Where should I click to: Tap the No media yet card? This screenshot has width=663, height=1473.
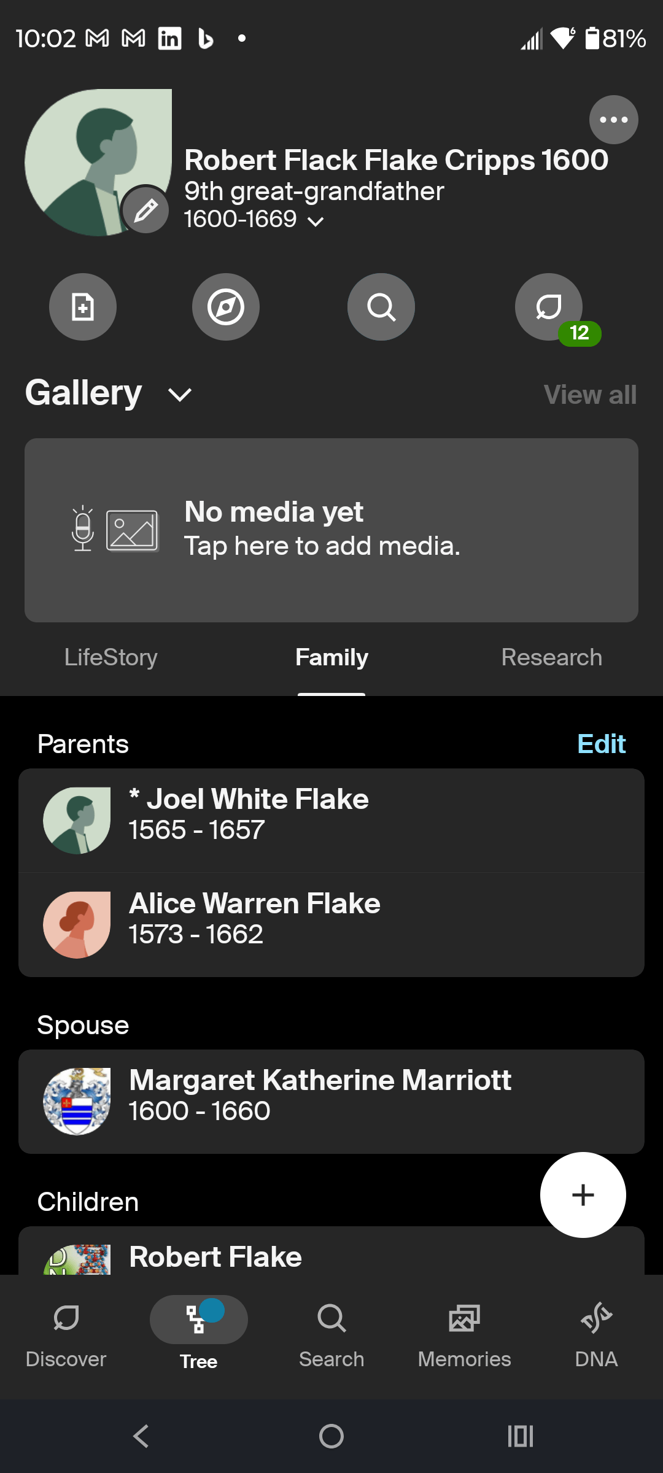pos(331,530)
